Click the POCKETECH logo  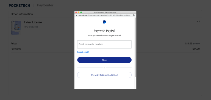(20, 5)
